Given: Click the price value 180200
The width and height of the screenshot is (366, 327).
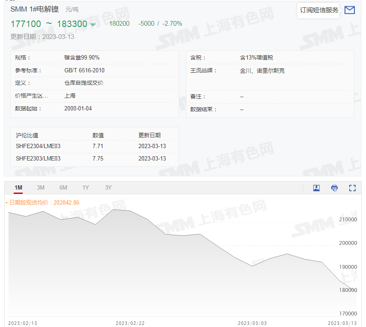Looking at the screenshot, I should 119,24.
